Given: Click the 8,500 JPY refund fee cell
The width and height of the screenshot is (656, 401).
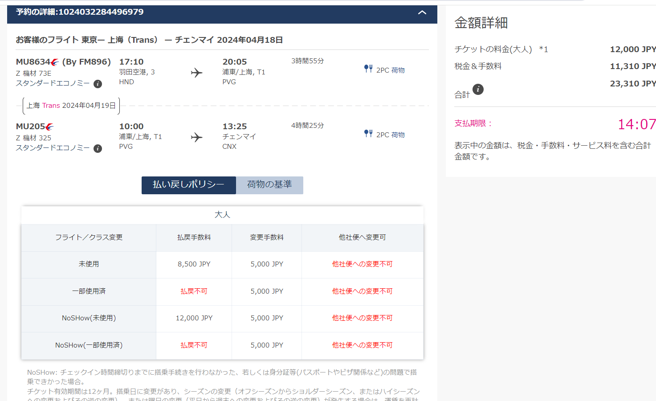Looking at the screenshot, I should (194, 264).
